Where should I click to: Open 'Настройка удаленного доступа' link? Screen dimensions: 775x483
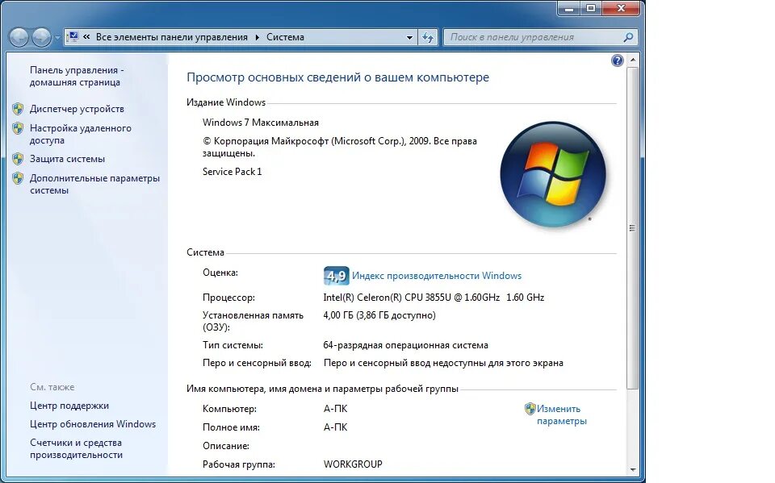tap(81, 134)
